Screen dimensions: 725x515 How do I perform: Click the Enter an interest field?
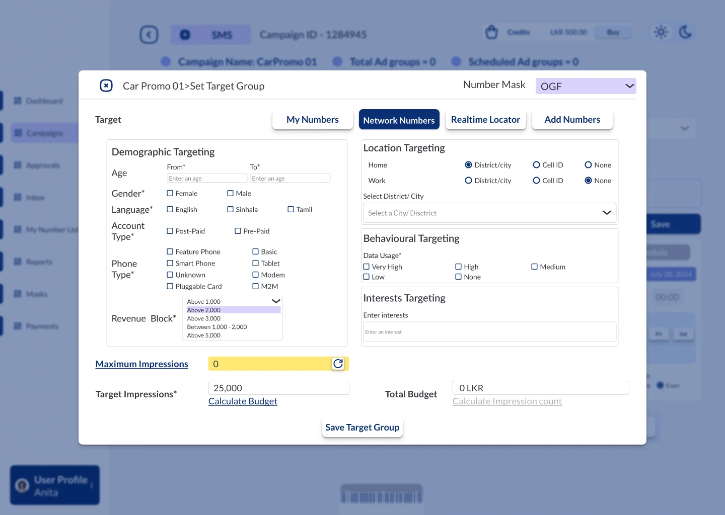[490, 332]
